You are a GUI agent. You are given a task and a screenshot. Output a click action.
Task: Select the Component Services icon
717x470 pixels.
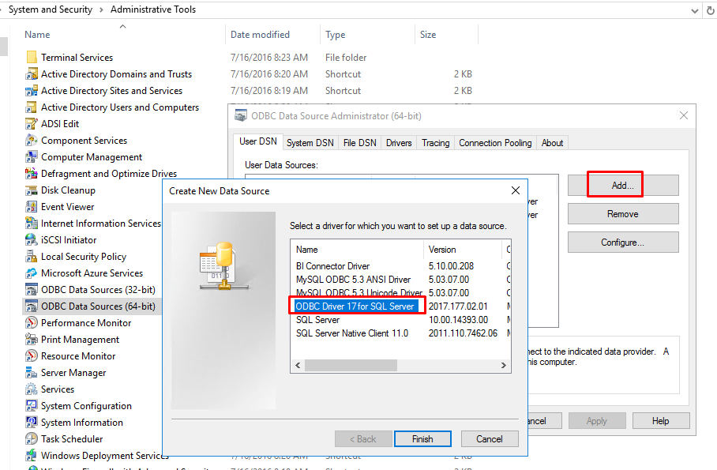coord(32,141)
